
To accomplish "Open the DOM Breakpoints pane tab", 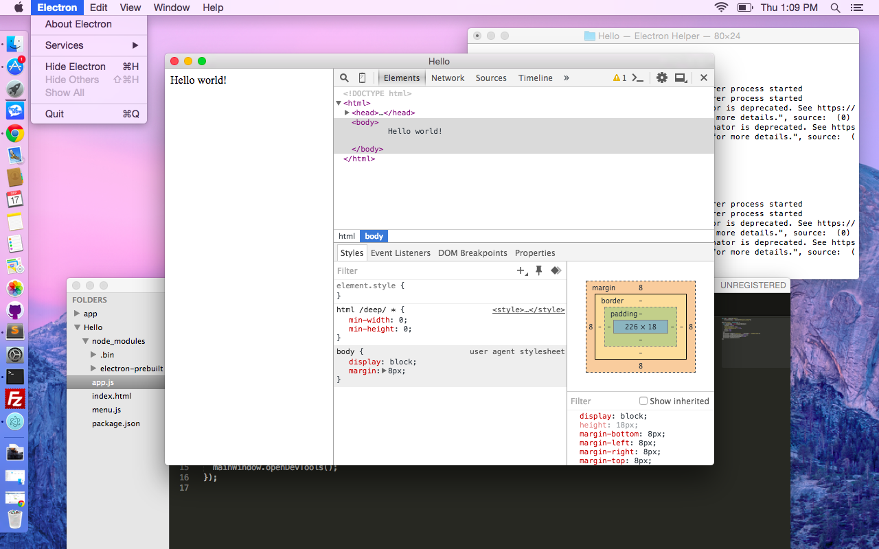I will pos(472,253).
